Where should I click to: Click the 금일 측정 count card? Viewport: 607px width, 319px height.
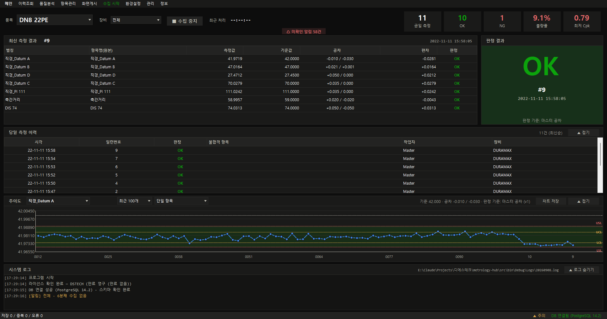point(422,21)
